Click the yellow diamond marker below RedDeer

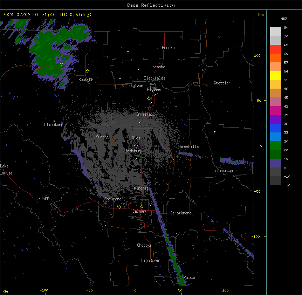(x=149, y=98)
